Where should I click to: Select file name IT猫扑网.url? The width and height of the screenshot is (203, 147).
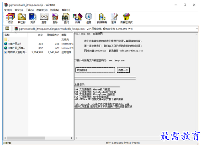tap(14, 44)
